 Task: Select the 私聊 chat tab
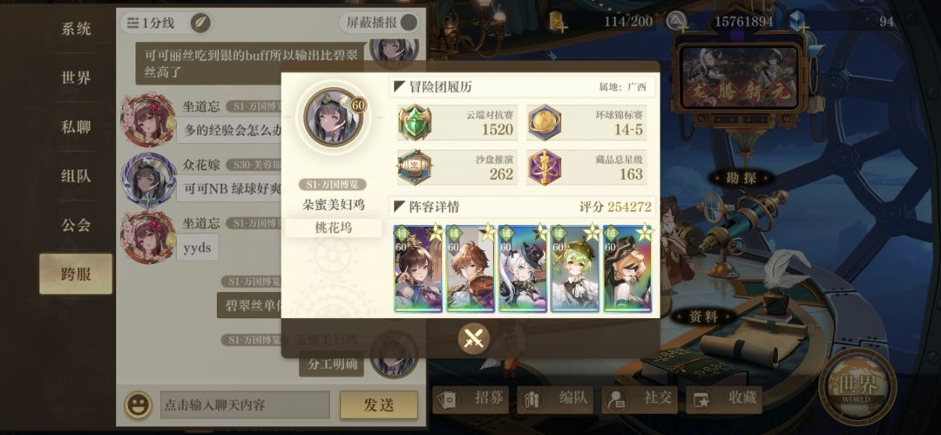76,126
